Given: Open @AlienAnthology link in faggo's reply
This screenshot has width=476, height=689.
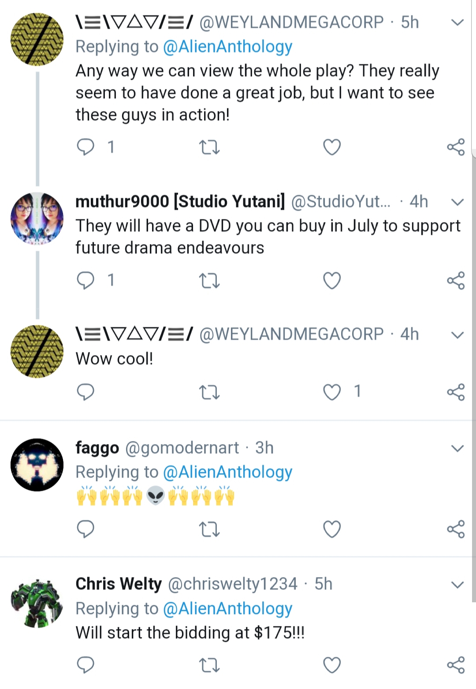Looking at the screenshot, I should tap(227, 472).
